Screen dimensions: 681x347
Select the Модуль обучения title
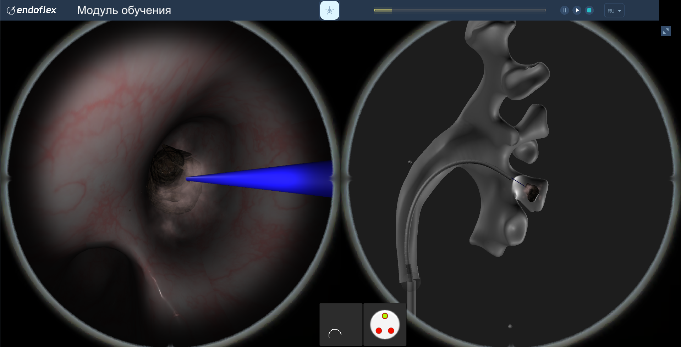point(124,10)
